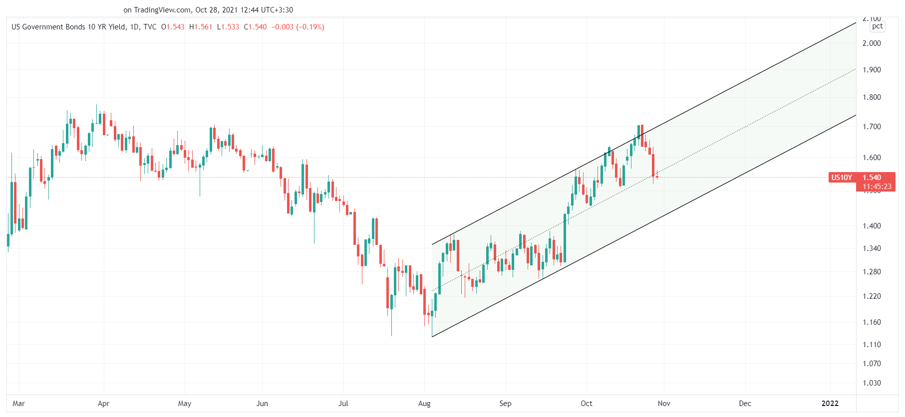This screenshot has height=417, width=905.
Task: Click the 1.340 price axis label
Action: coord(872,248)
